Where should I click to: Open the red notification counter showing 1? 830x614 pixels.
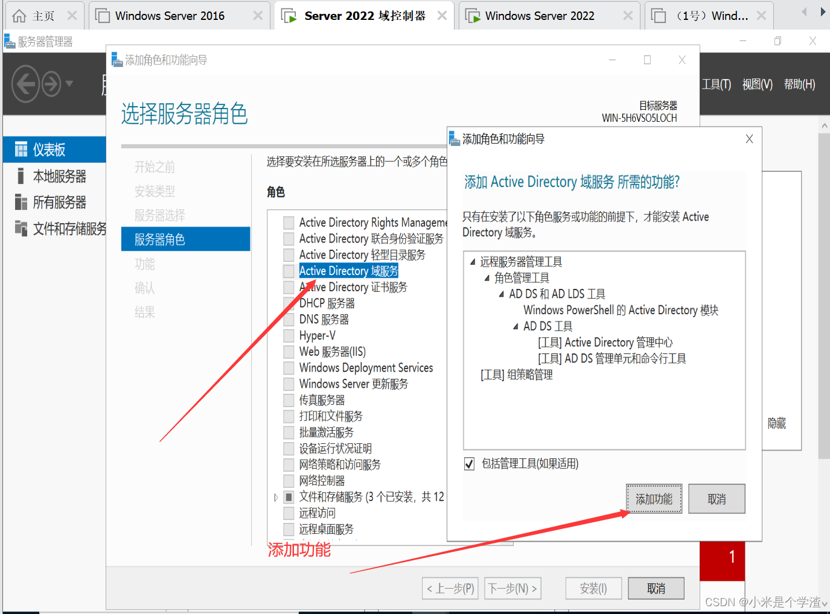[x=722, y=560]
